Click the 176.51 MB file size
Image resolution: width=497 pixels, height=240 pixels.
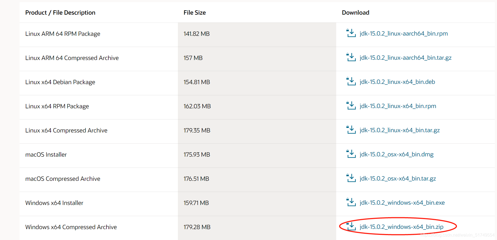tap(196, 179)
